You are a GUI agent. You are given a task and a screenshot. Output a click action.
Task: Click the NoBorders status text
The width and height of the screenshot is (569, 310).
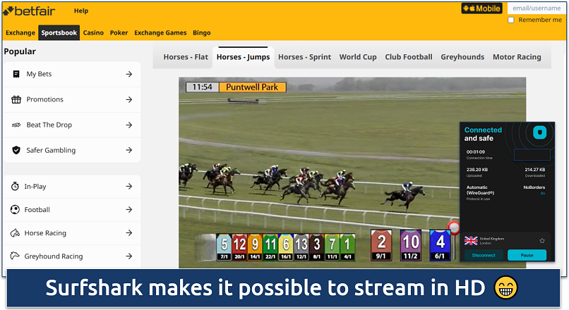pyautogui.click(x=534, y=187)
